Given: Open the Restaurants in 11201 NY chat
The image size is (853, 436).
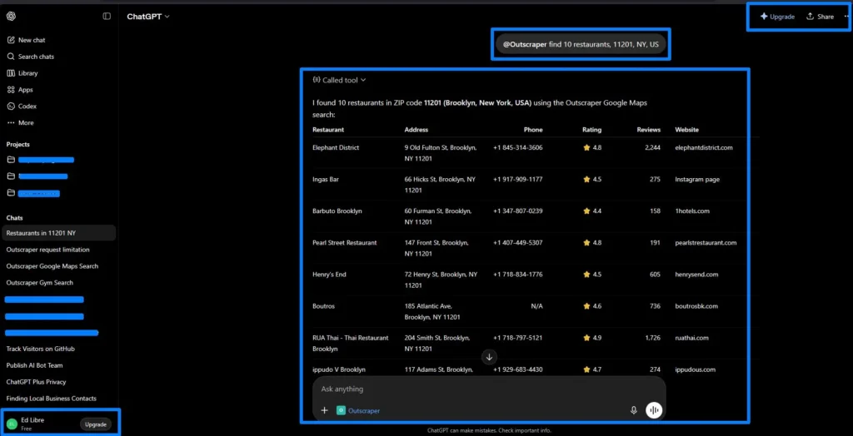Looking at the screenshot, I should [x=59, y=233].
